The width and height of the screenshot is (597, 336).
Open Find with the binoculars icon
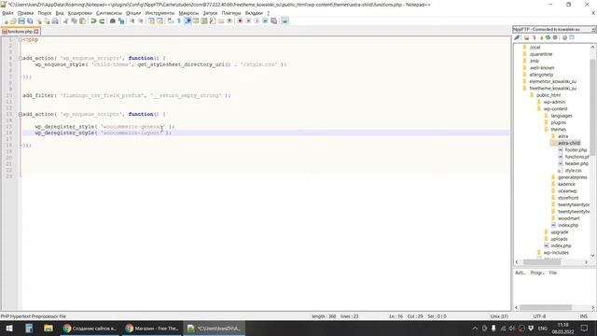coord(113,21)
